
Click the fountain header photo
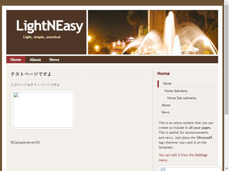point(153,32)
